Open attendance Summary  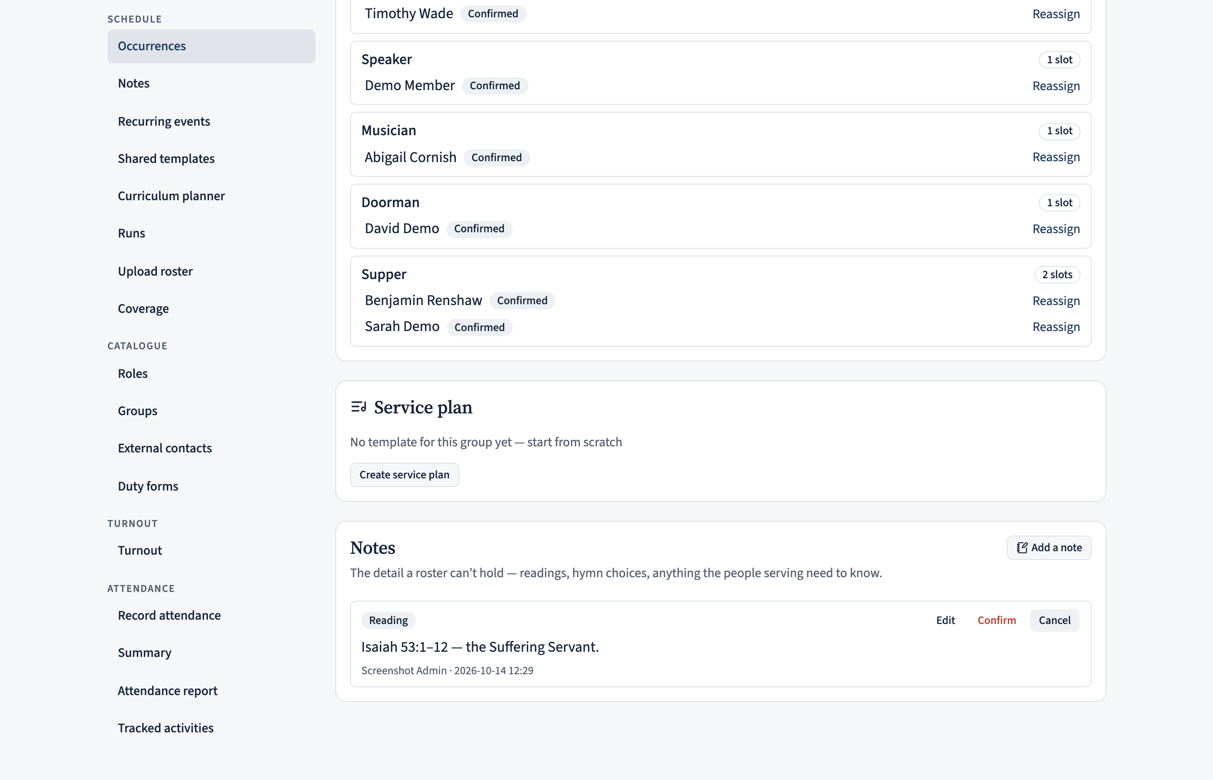(x=211, y=653)
